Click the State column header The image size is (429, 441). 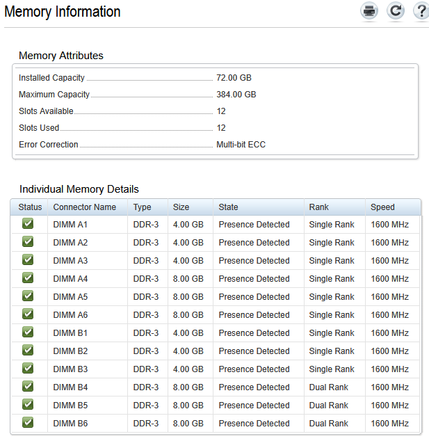(228, 207)
